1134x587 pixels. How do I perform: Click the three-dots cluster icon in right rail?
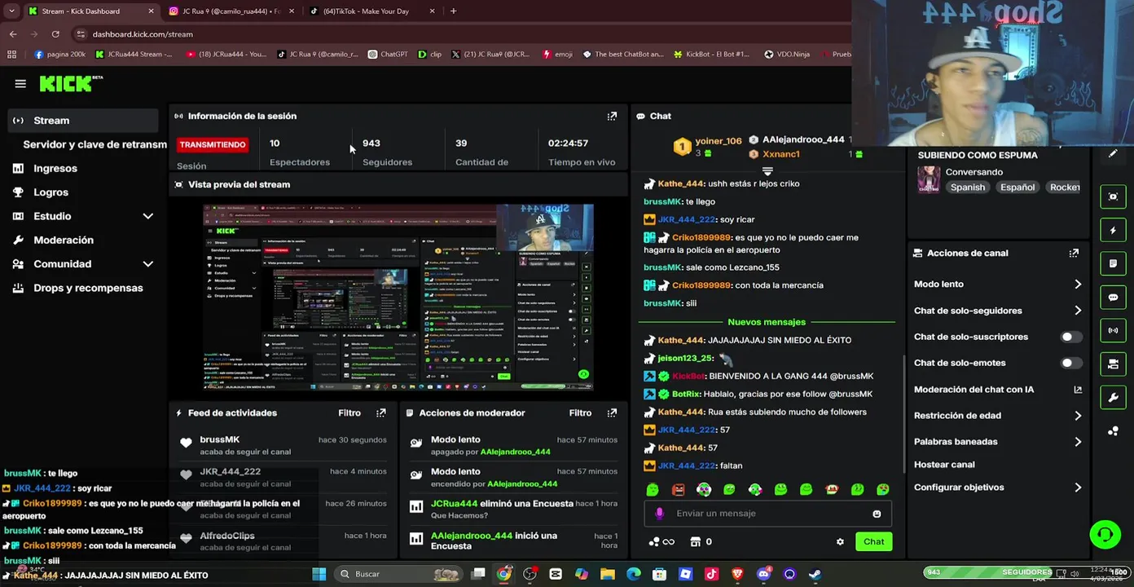1113,430
